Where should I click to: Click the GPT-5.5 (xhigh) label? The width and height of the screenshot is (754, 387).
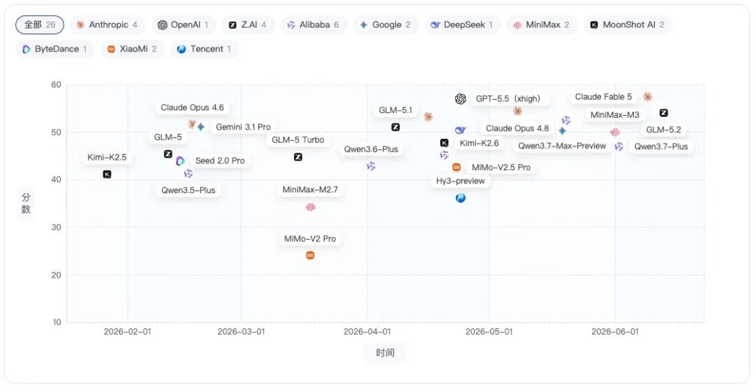click(x=508, y=99)
